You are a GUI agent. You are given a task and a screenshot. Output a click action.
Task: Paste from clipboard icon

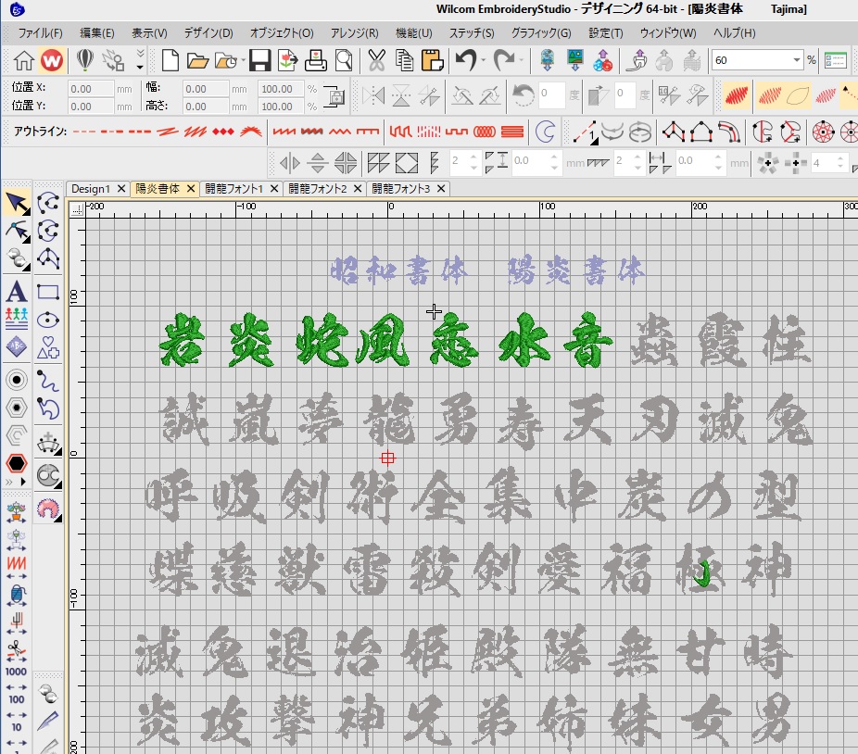(433, 60)
